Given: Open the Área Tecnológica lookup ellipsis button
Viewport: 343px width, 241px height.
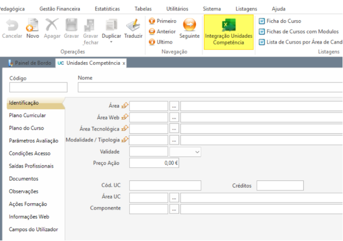Looking at the screenshot, I should tap(174, 129).
